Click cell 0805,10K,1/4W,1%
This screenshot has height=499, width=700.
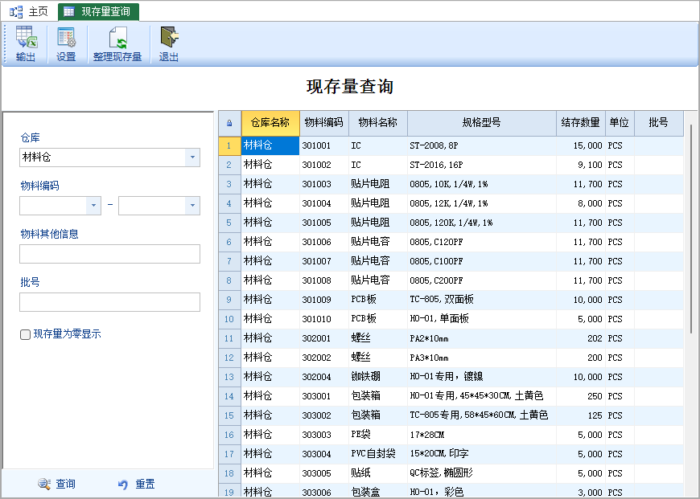tap(482, 184)
